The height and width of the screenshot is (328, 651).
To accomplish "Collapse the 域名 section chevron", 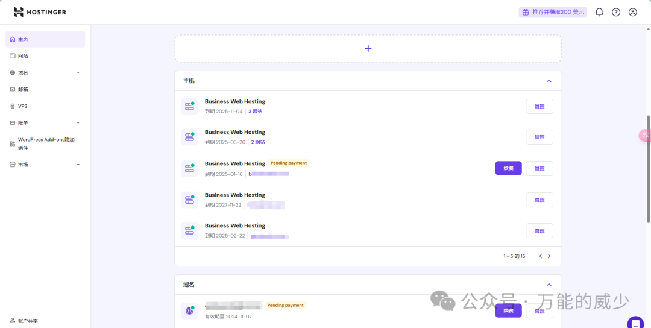I will point(549,285).
